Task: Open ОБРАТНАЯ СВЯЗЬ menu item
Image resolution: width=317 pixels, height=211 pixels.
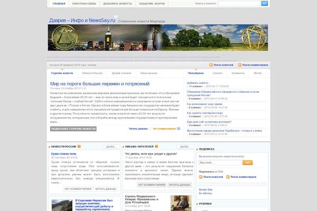Action: 84,4
